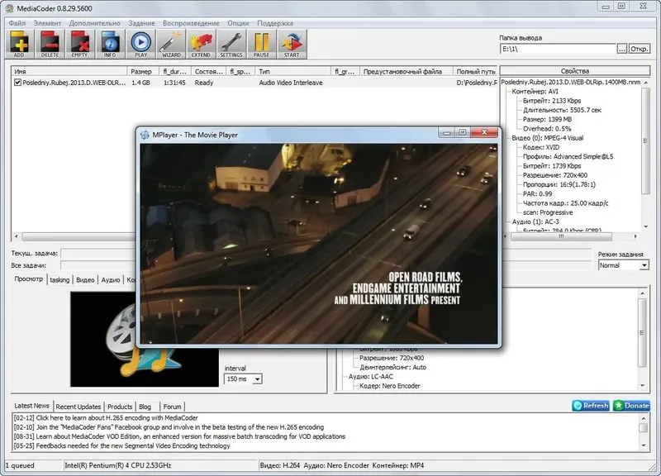
Task: Click the Ready status cell
Action: 204,83
